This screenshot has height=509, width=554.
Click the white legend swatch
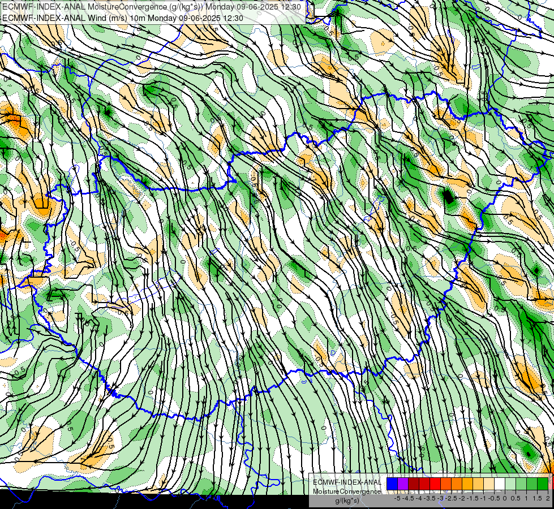coord(500,484)
